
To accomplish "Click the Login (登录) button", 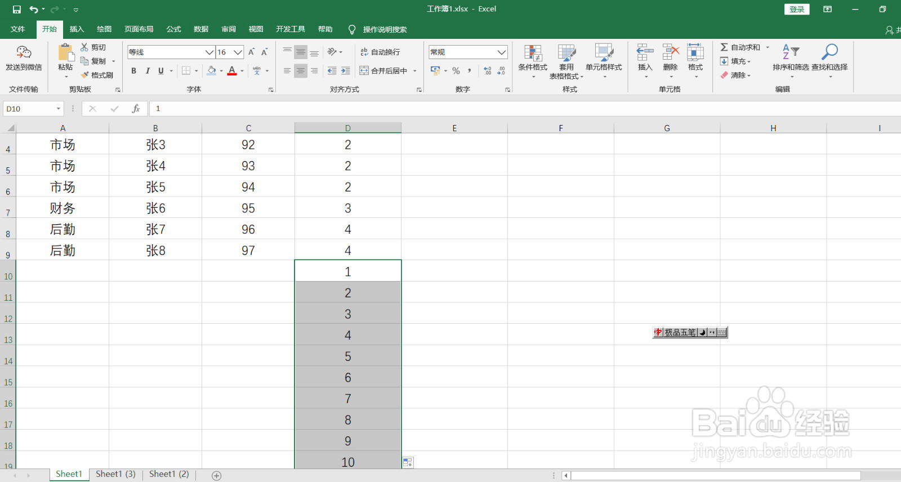I will click(x=797, y=9).
